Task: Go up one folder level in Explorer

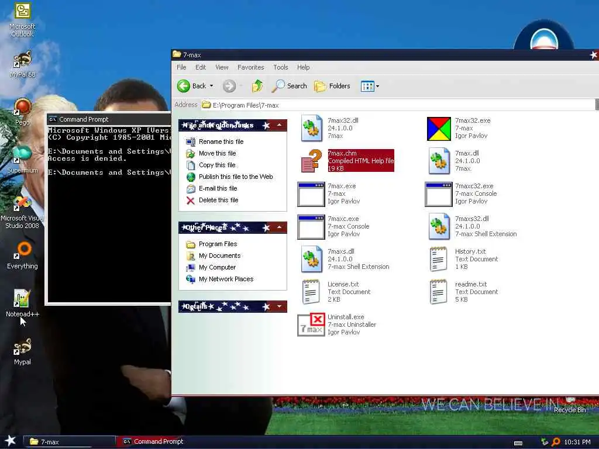Action: (x=257, y=86)
